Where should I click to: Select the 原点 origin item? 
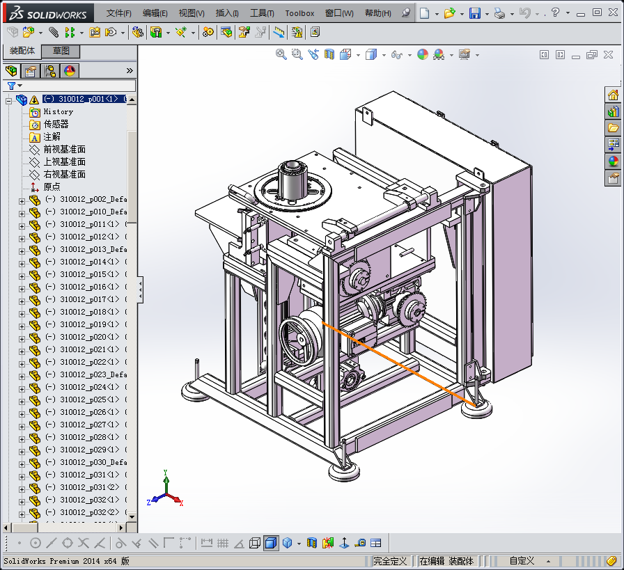[52, 187]
